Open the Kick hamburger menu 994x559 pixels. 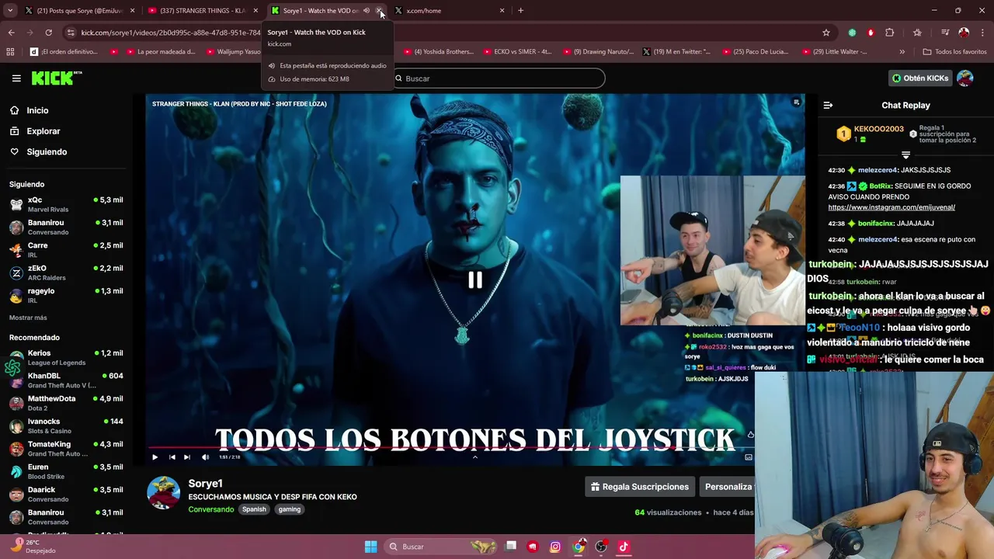coord(16,78)
